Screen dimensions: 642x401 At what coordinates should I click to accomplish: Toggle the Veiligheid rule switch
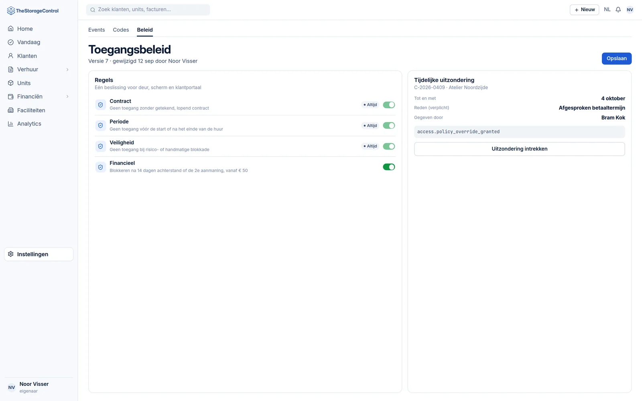tap(389, 146)
